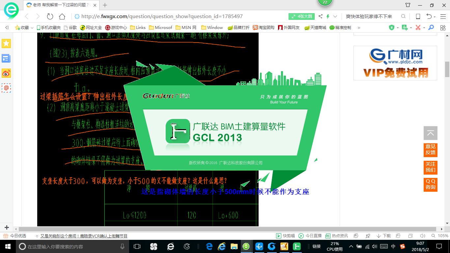Screen dimensions: 450x253
Task: Click the sidebar add plus button
Action: pyautogui.click(x=7, y=228)
